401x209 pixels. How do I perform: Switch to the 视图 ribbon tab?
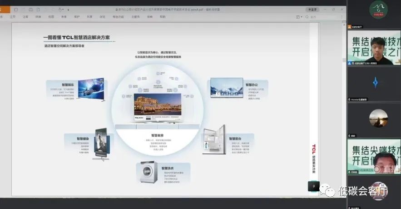pos(51,17)
